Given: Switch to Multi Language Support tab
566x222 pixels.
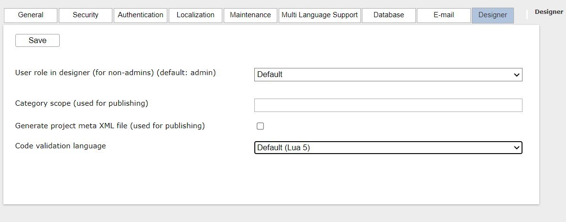Looking at the screenshot, I should pyautogui.click(x=319, y=15).
